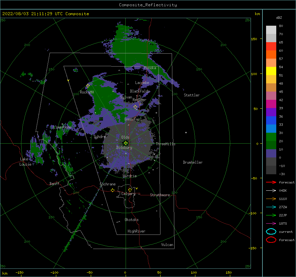The image size is (296, 277).
Task: Select the yellow 51-54 dBZ swatch
Action: click(271, 71)
